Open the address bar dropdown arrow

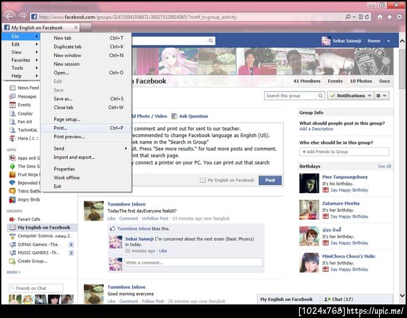click(354, 17)
